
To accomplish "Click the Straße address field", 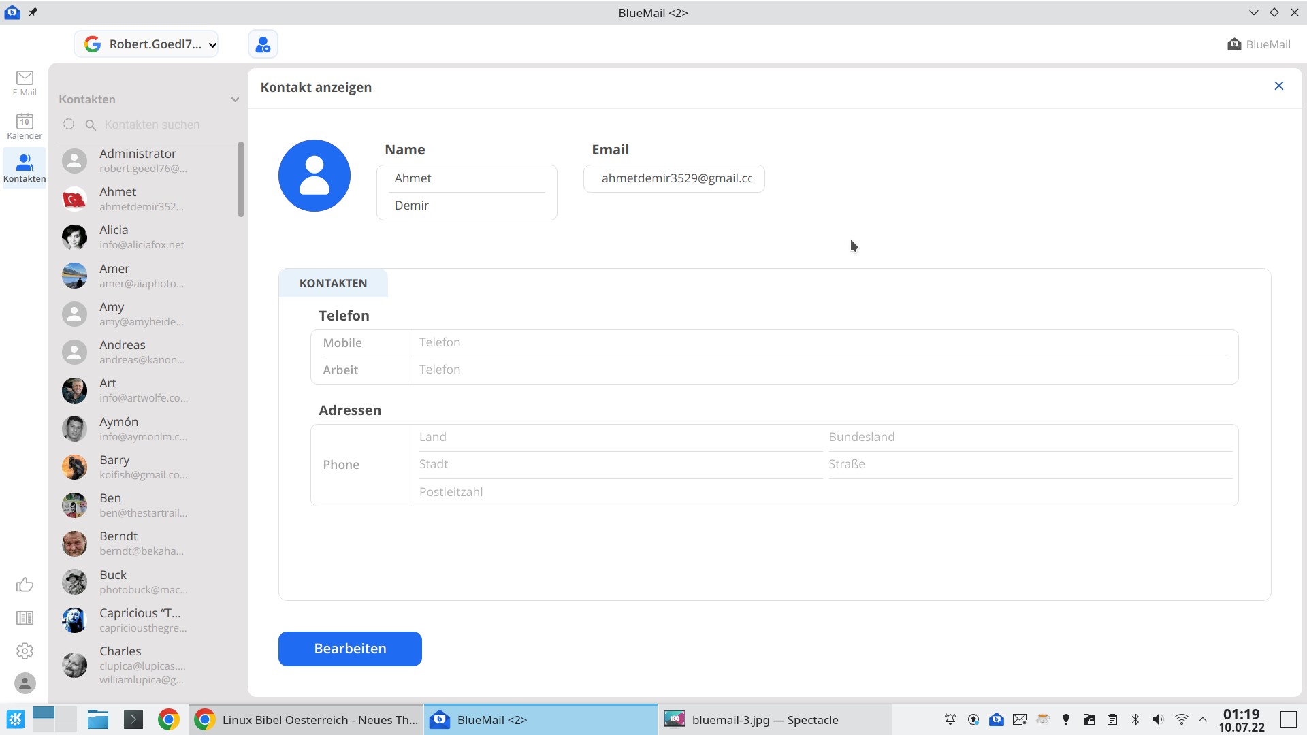I will click(1030, 465).
